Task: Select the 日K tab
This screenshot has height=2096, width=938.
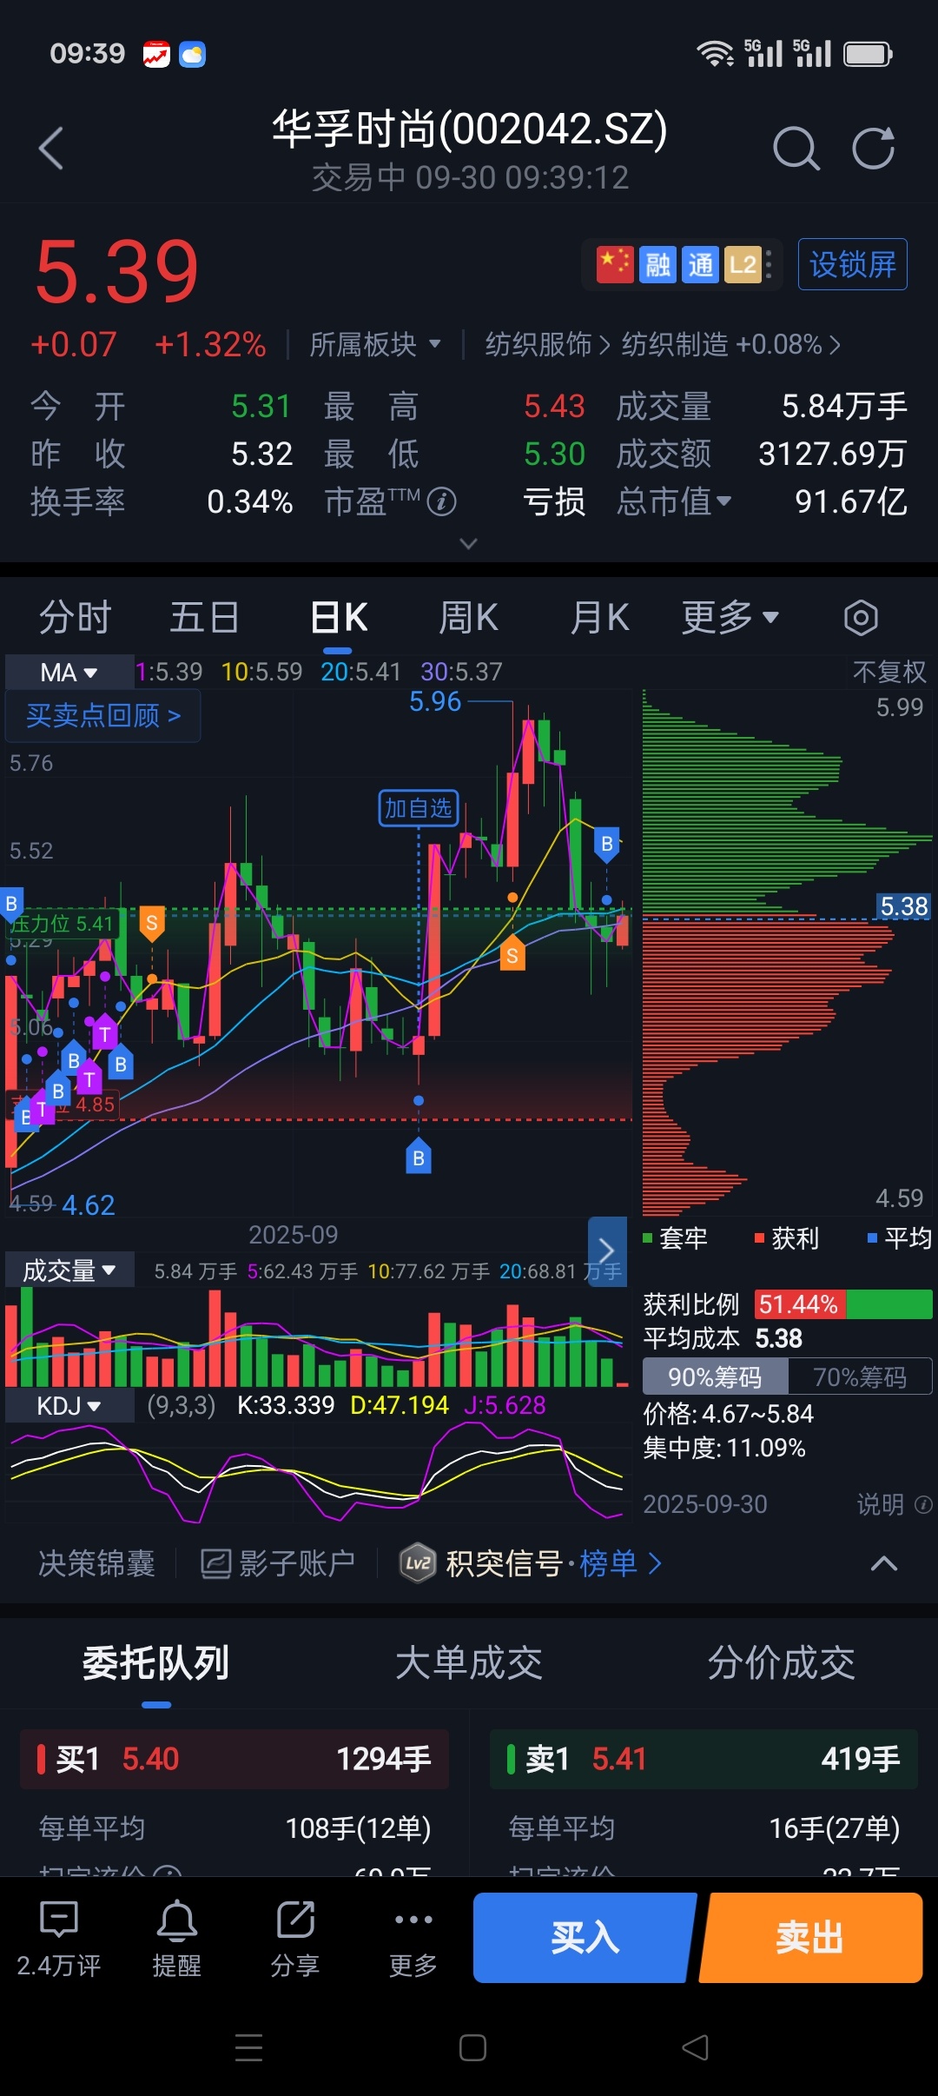Action: 339,618
